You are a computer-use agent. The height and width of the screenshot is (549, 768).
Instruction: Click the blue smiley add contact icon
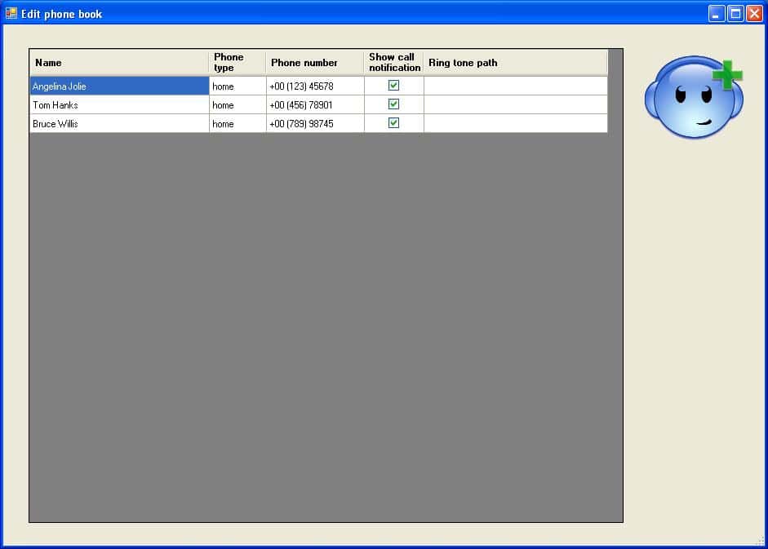click(x=694, y=98)
